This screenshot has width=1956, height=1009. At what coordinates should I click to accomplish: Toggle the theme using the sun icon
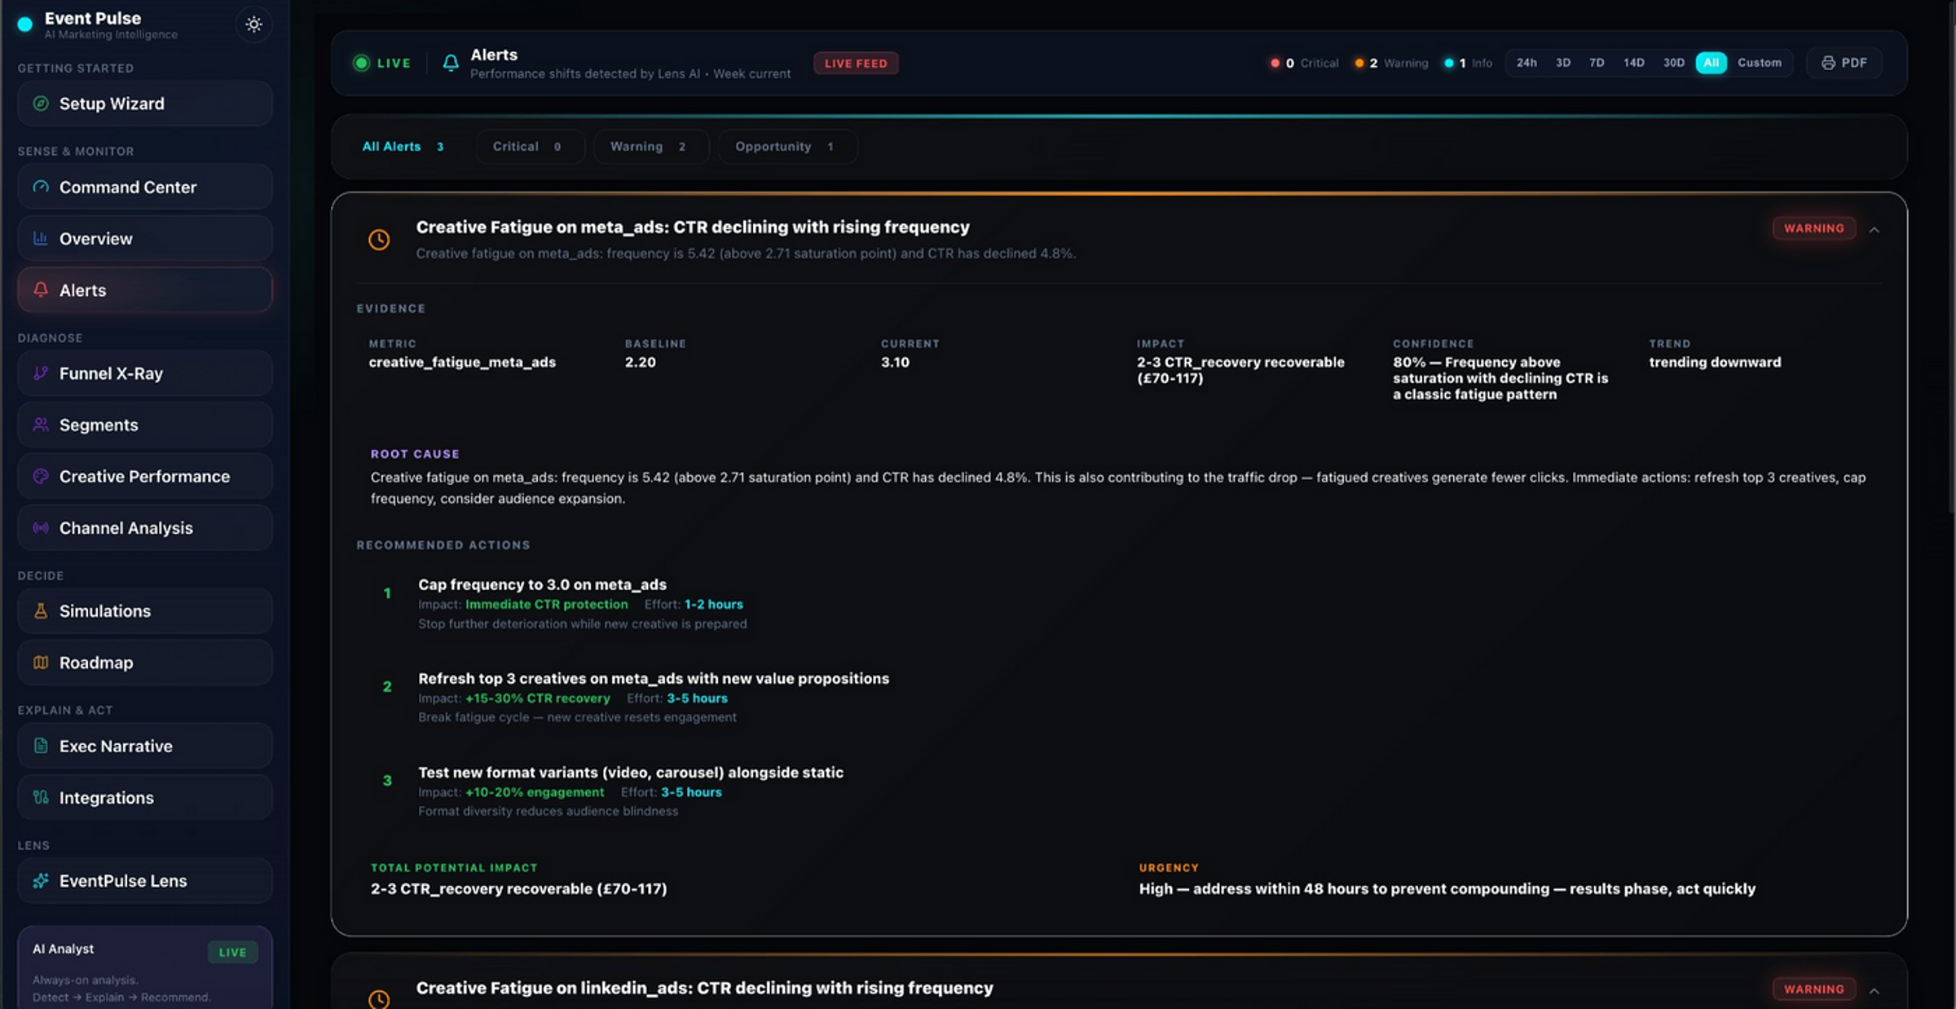pos(253,24)
